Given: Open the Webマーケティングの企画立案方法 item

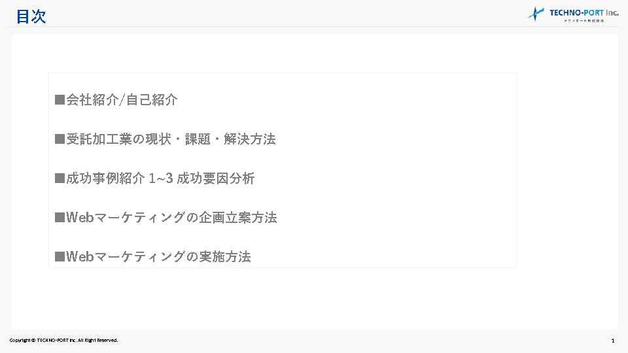Looking at the screenshot, I should (x=171, y=218).
